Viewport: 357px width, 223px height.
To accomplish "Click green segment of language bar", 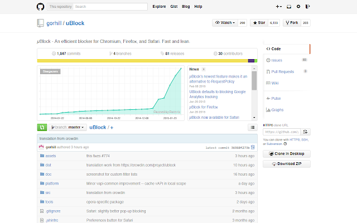I will [256, 61].
